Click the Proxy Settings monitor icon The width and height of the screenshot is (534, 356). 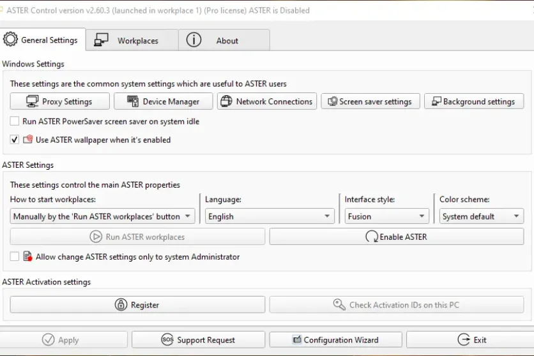click(33, 101)
